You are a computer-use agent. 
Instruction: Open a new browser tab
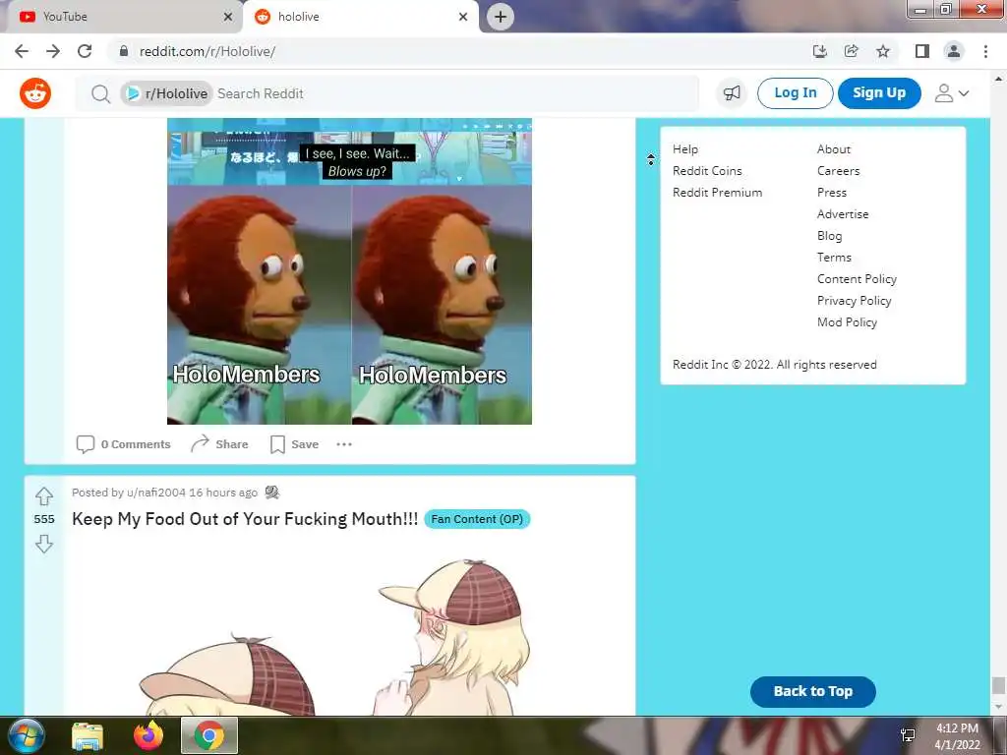[501, 17]
